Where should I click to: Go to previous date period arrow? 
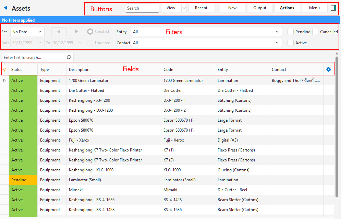click(x=59, y=32)
